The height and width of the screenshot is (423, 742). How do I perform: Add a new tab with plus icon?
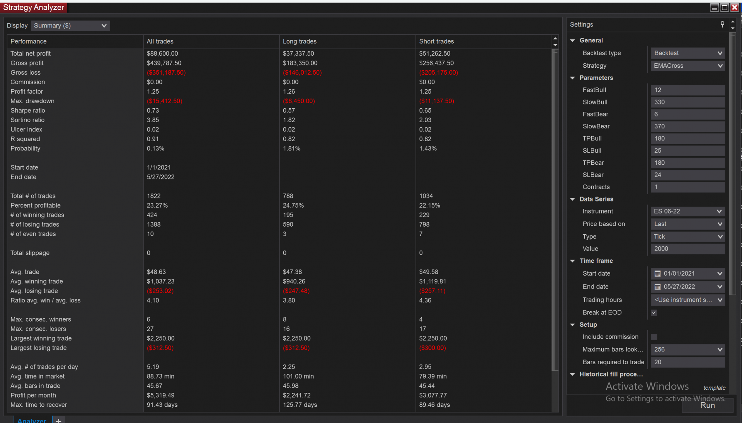pos(58,420)
